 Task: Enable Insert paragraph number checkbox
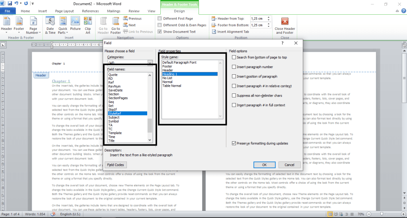[234, 67]
